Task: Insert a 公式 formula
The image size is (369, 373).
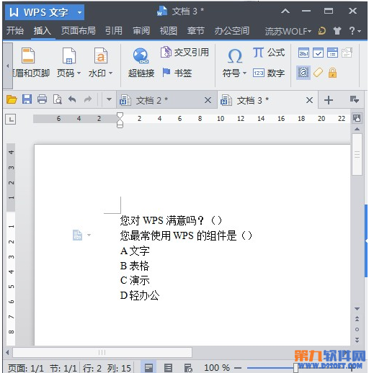Action: pos(269,52)
